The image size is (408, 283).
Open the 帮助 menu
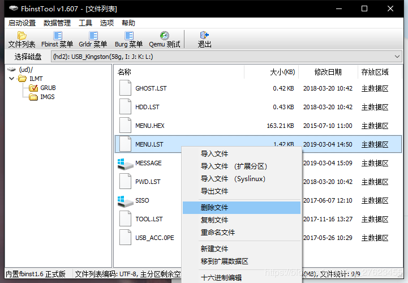click(x=128, y=23)
